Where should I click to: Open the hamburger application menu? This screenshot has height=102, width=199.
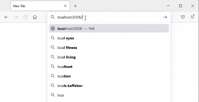(x=192, y=17)
